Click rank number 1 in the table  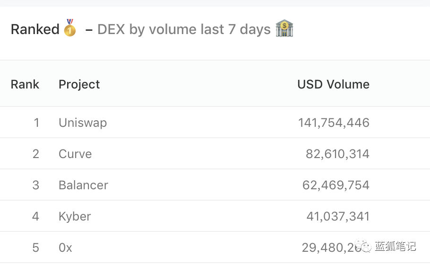[x=36, y=123]
